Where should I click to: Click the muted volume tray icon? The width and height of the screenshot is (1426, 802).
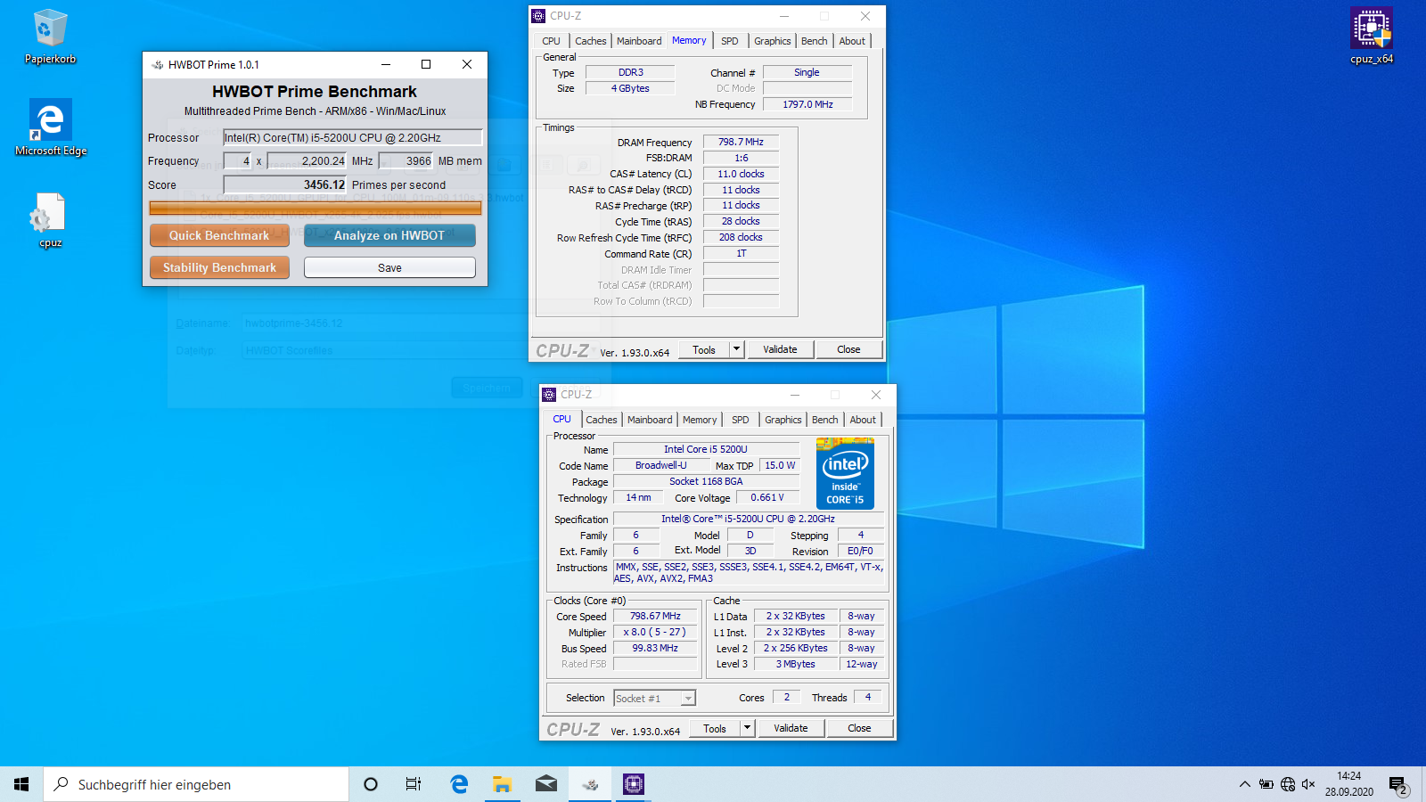tap(1308, 784)
